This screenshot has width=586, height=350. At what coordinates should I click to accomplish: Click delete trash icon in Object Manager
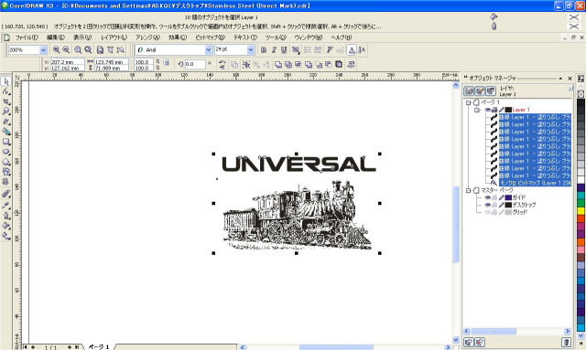566,342
